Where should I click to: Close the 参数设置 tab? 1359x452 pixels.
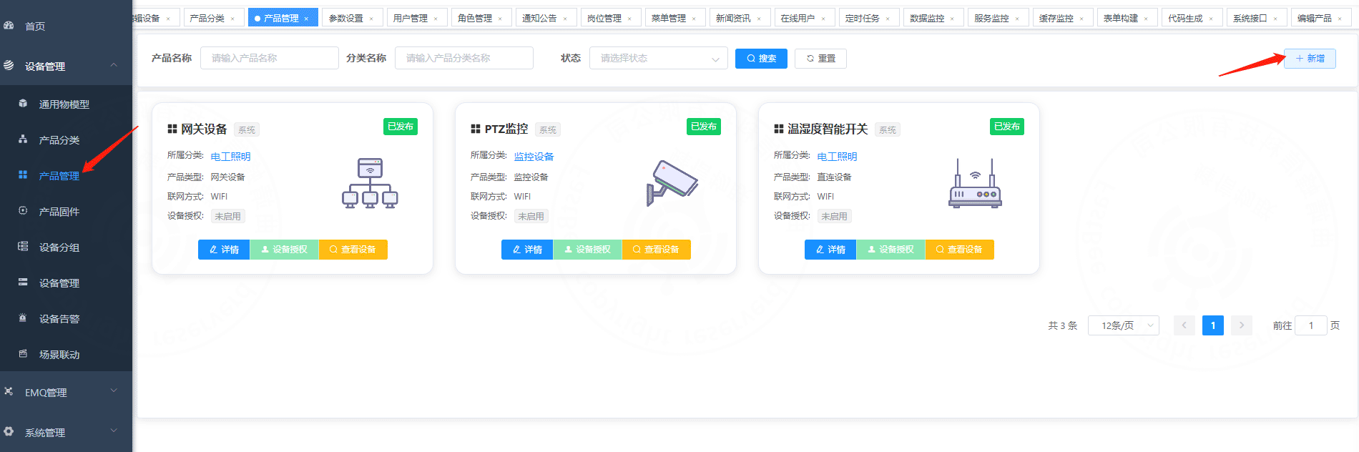[x=371, y=19]
